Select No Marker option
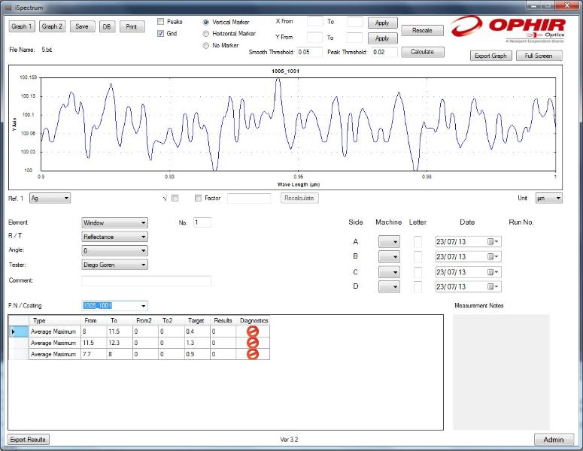Viewport: 583px width, 451px height. coord(205,45)
